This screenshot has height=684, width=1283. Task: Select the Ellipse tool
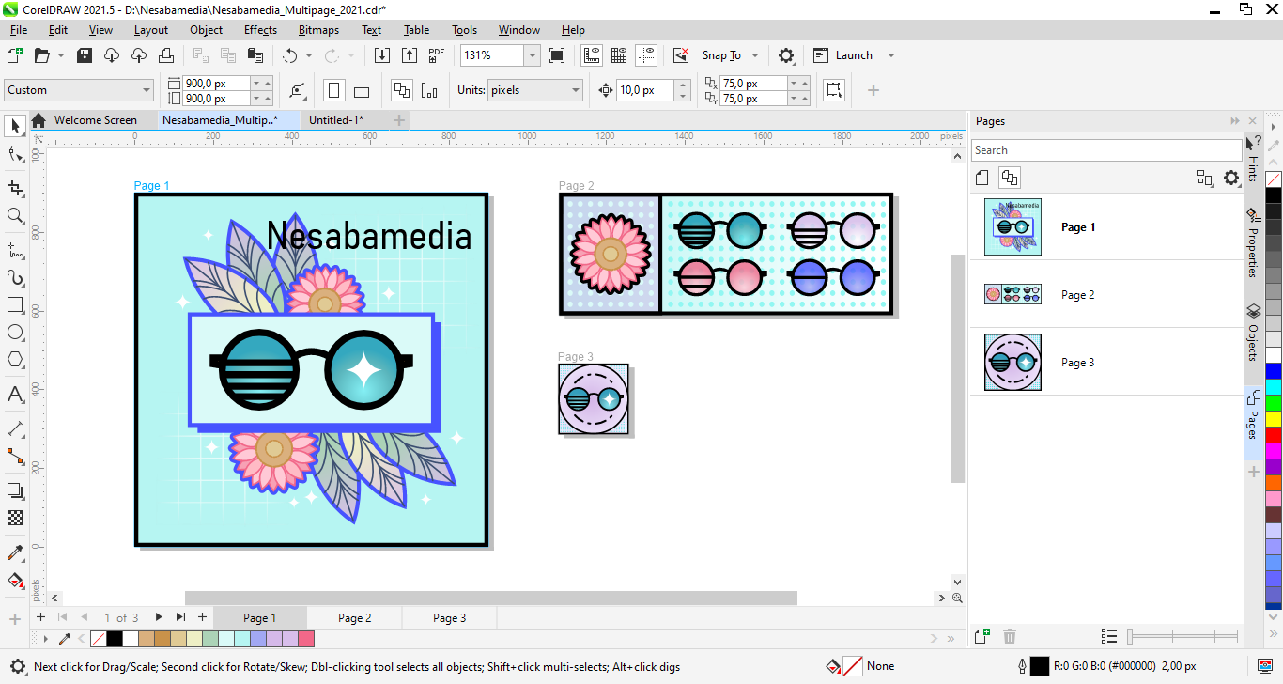click(x=15, y=333)
